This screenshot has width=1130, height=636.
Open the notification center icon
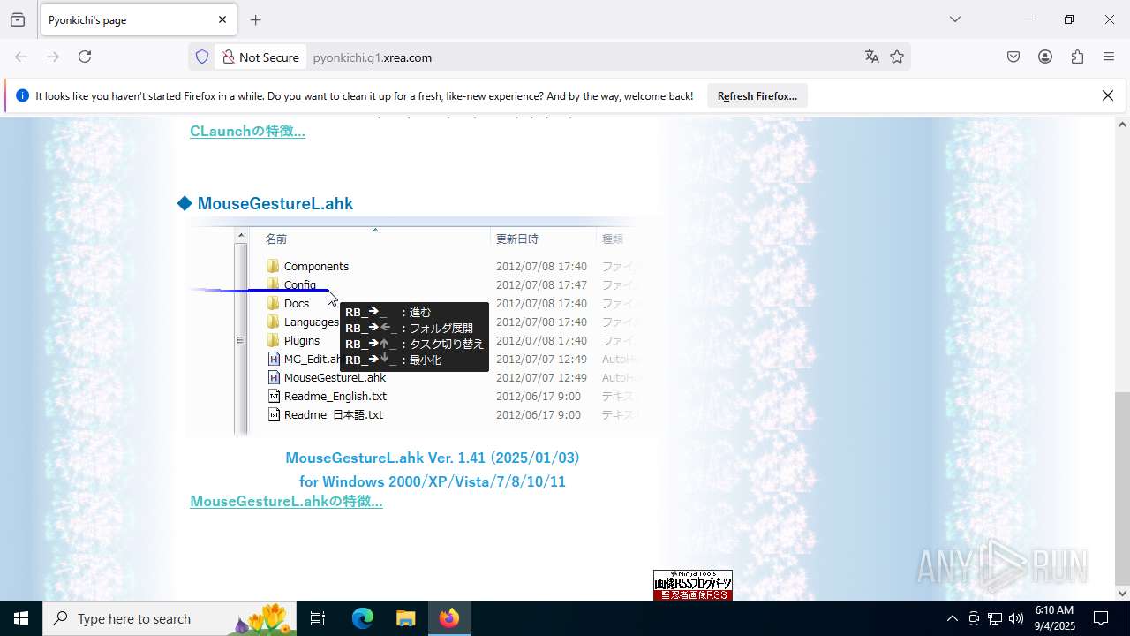click(1102, 618)
